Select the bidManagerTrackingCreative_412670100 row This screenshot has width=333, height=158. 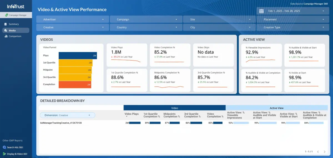[61, 123]
